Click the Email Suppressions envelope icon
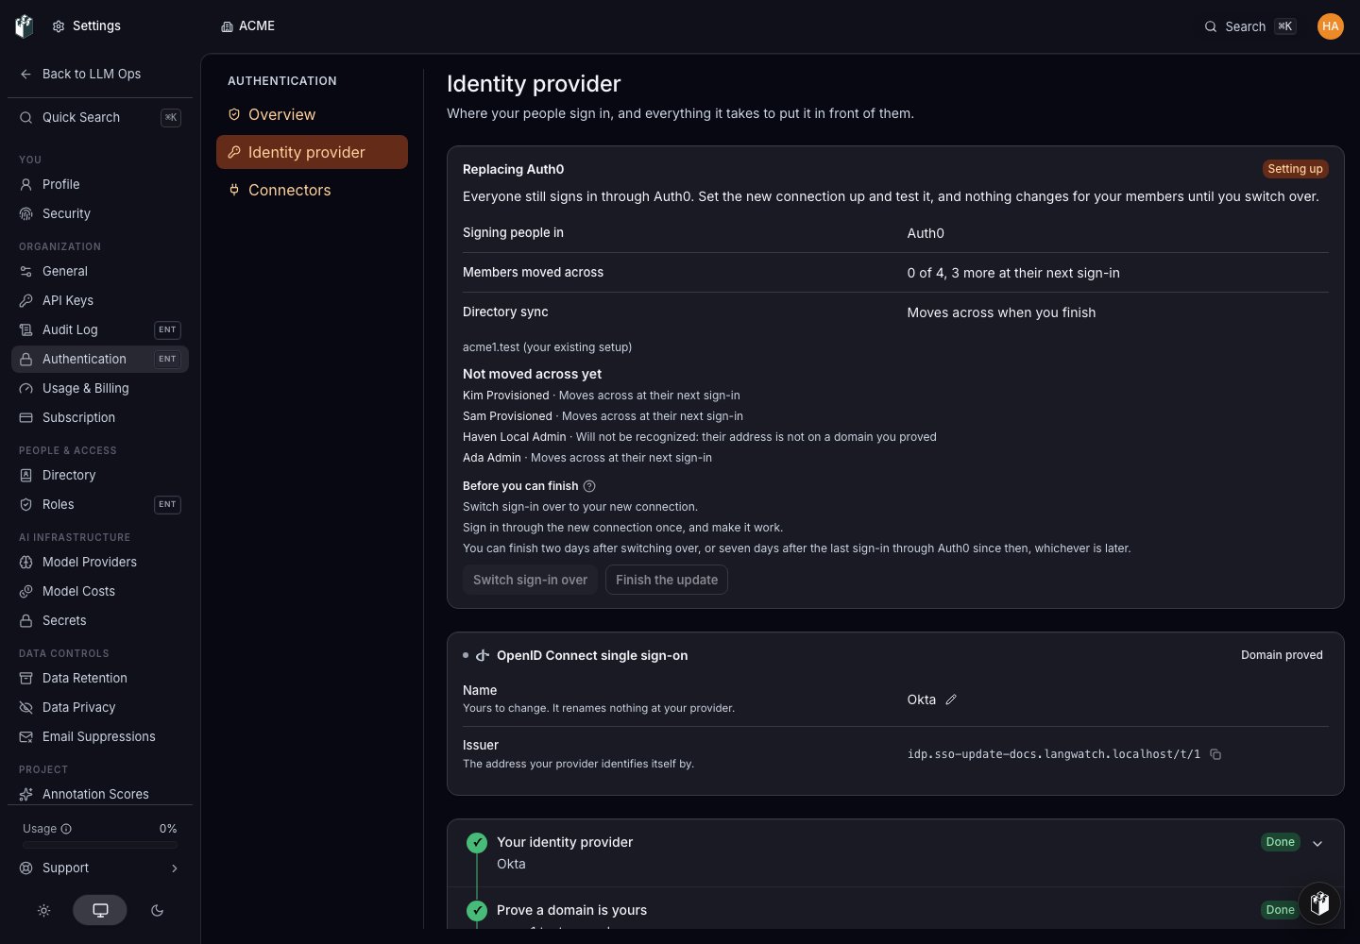1360x944 pixels. coord(26,737)
